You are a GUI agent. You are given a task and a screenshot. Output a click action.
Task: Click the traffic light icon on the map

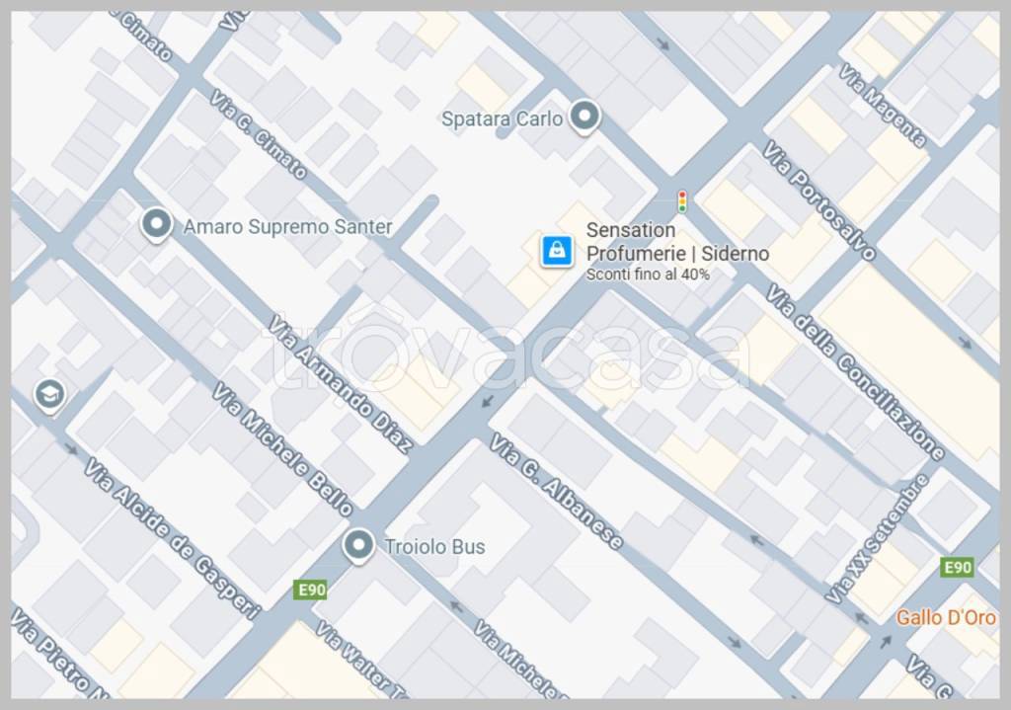coord(681,201)
